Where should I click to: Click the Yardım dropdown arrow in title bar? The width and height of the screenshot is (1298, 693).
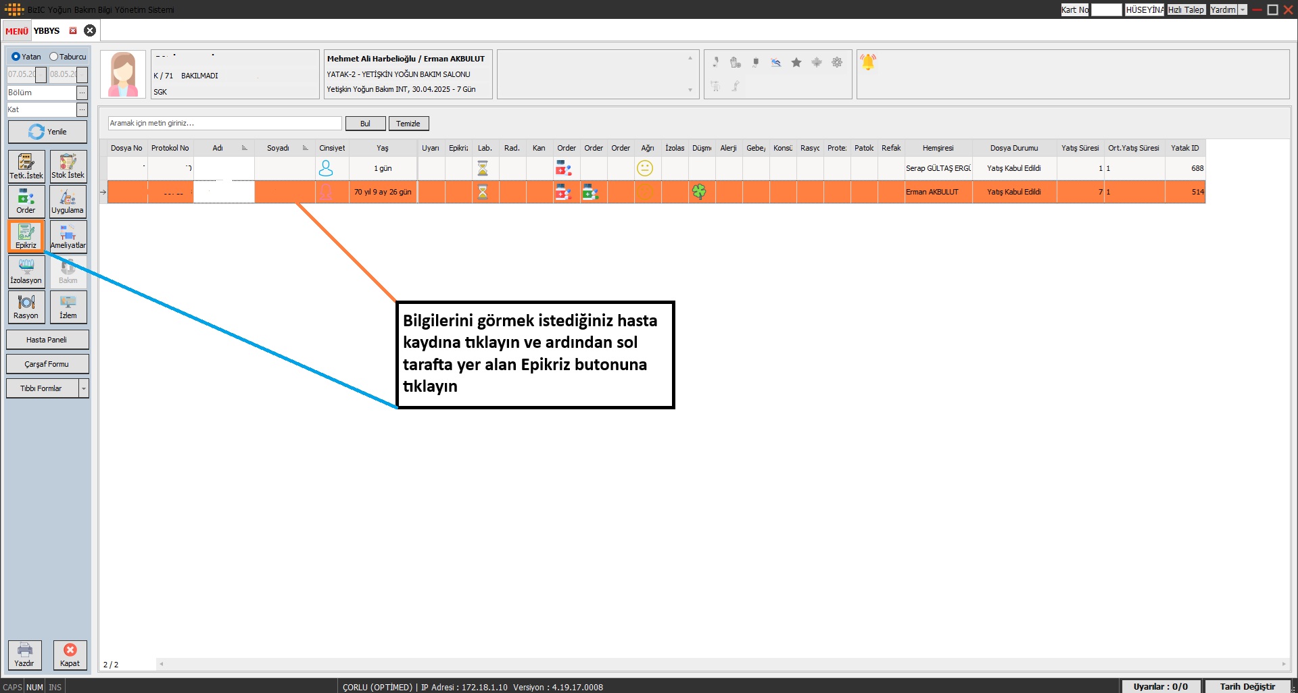(x=1243, y=10)
